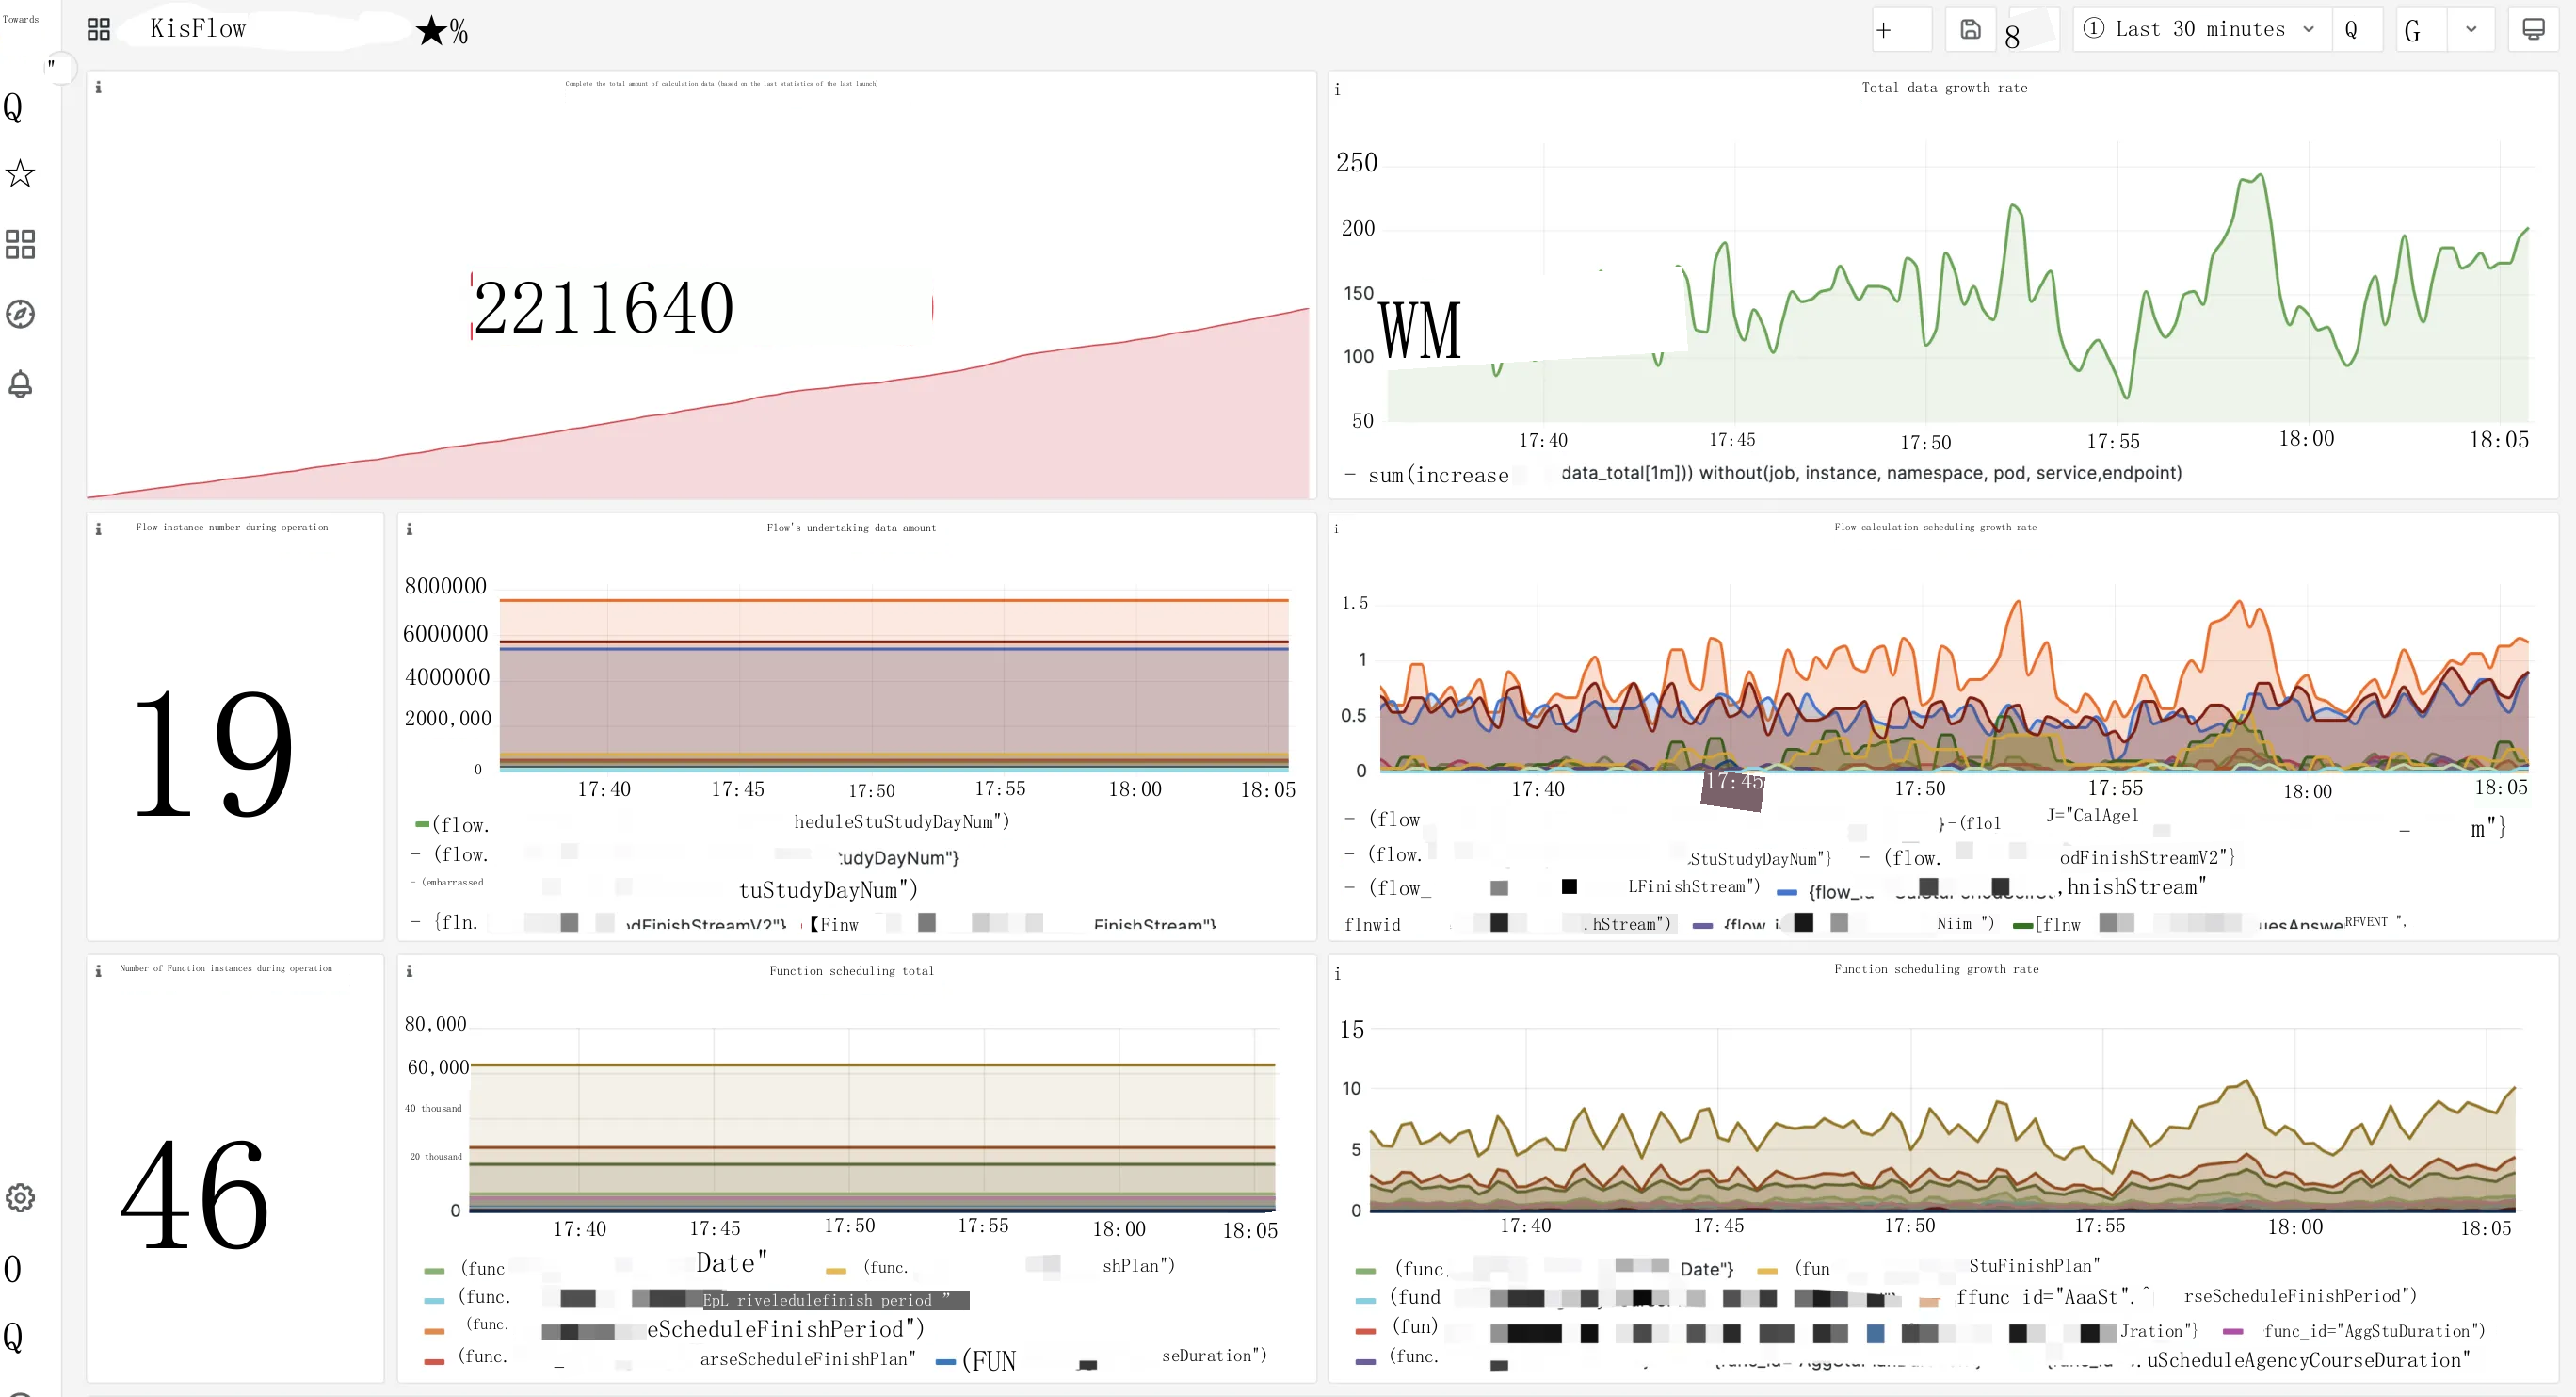Screen dimensions: 2576x1397
Task: Open the Alerting bell icon
Action: [20, 384]
